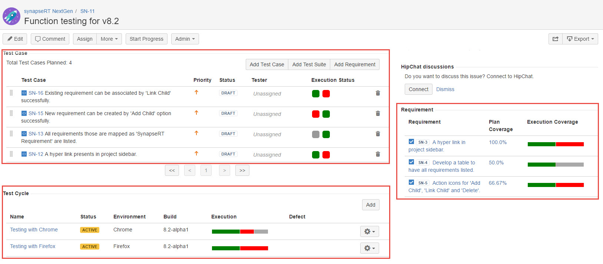Delete test case SN-12 via trash icon
Viewport: 603px width, 264px height.
coord(378,154)
